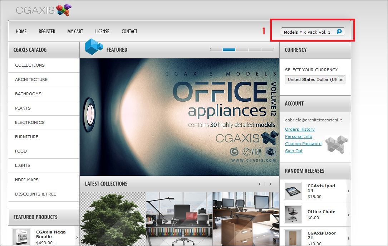Click the blue cube Featured icon
Viewport: 388px width, 246px height.
click(x=94, y=47)
